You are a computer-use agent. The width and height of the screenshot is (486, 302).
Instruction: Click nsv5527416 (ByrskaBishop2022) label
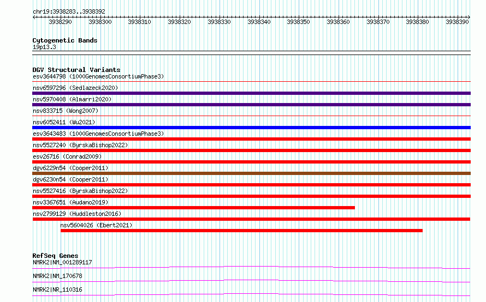tap(80, 191)
